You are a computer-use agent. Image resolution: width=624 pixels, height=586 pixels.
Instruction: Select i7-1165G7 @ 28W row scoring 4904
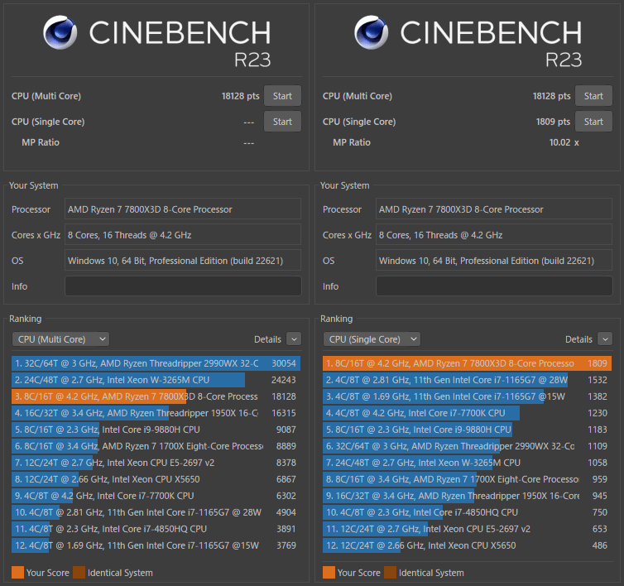[156, 512]
